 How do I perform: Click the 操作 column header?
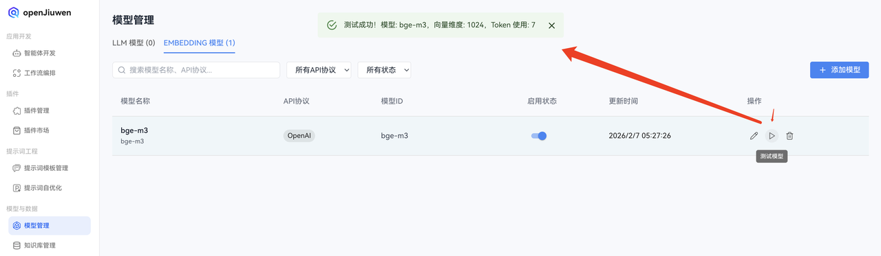(754, 101)
